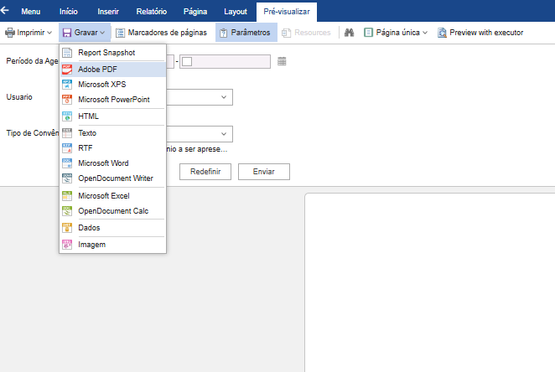
Task: Open the Tipo de Convênio dropdown
Action: point(223,134)
